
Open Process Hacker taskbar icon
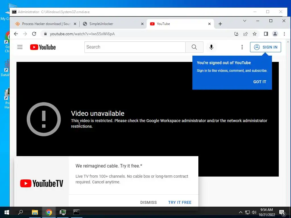[63, 212]
